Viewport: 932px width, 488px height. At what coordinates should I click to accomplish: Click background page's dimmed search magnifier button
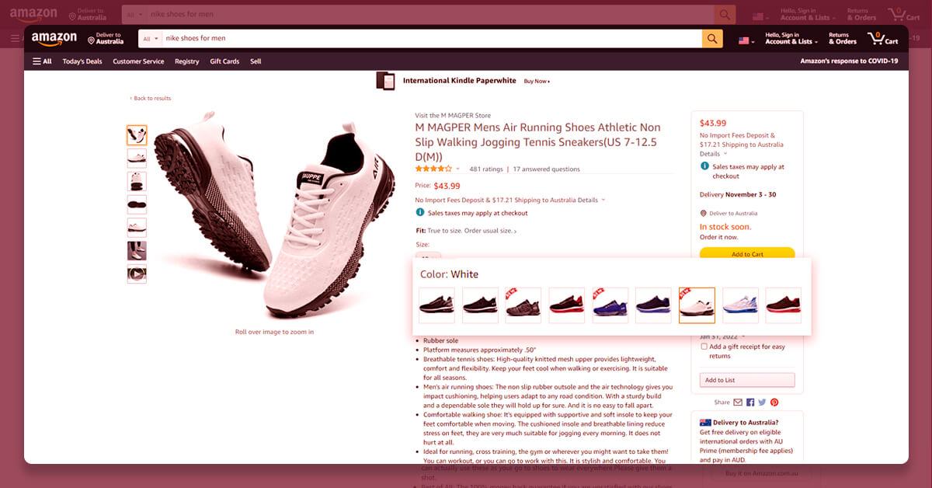(725, 15)
